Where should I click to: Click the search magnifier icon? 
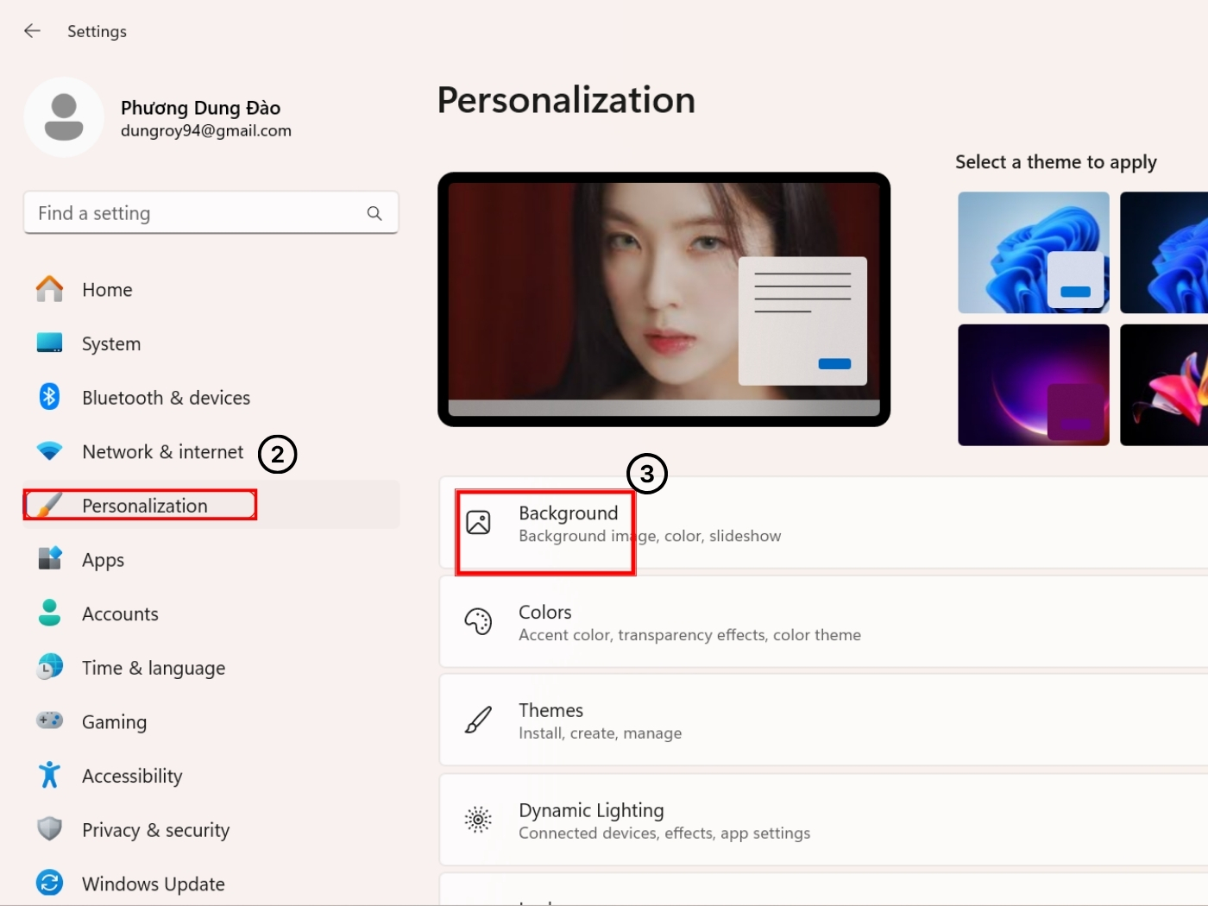point(374,213)
